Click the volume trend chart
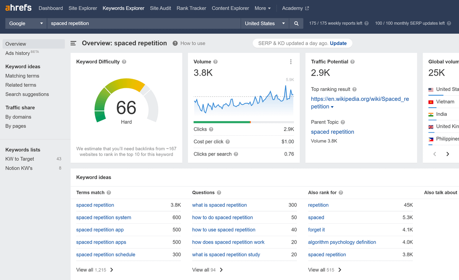 coord(244,101)
